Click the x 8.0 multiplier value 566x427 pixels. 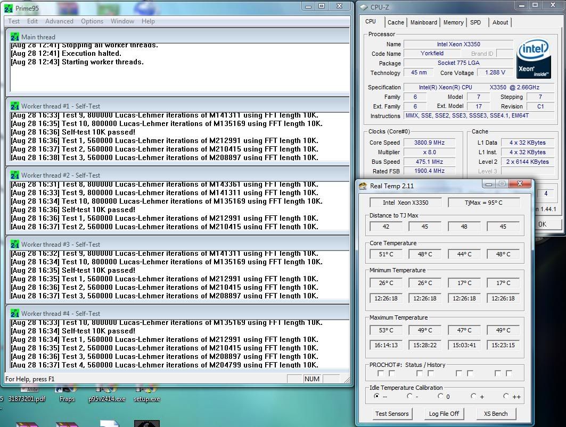[429, 152]
